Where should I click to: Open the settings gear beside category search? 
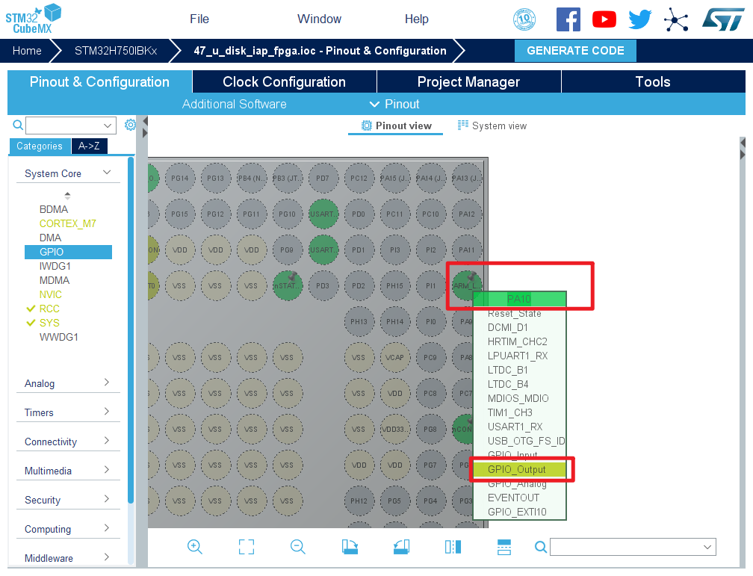tap(130, 125)
